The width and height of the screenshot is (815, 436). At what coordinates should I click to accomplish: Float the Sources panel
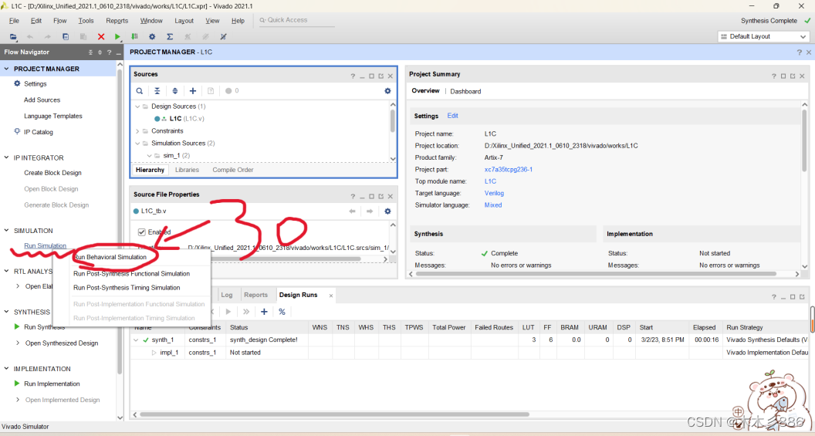point(381,76)
